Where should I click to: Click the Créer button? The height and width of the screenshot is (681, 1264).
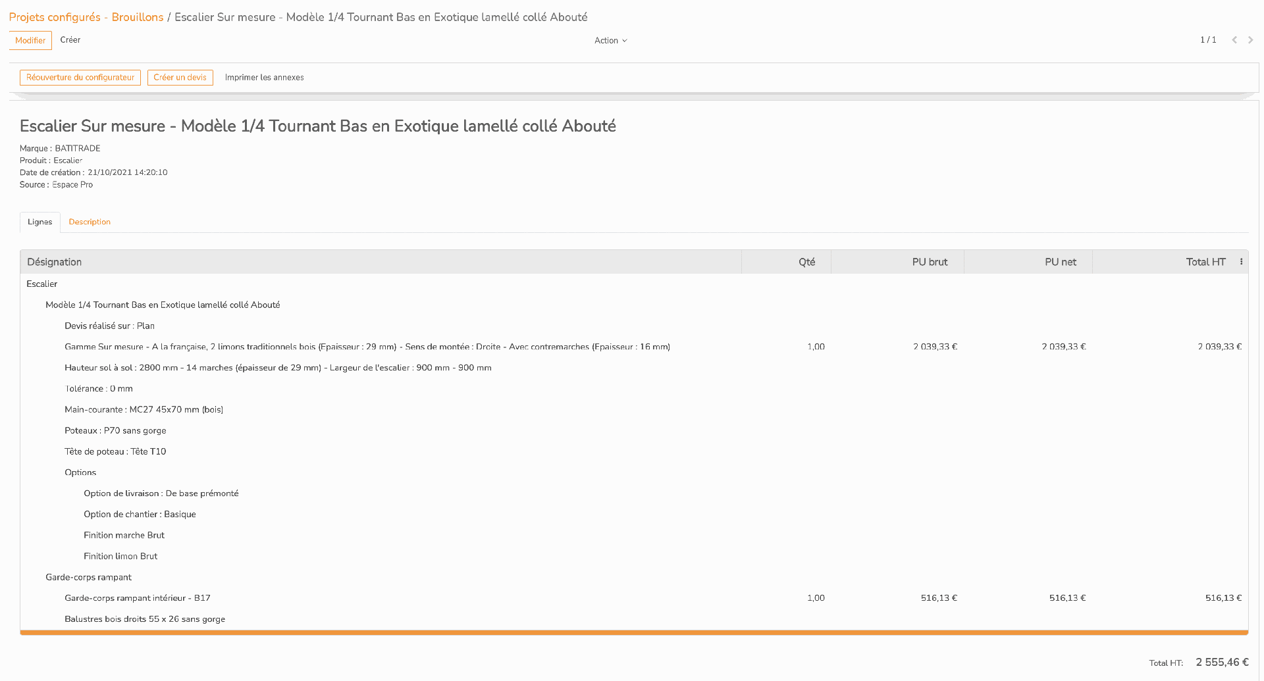click(70, 40)
